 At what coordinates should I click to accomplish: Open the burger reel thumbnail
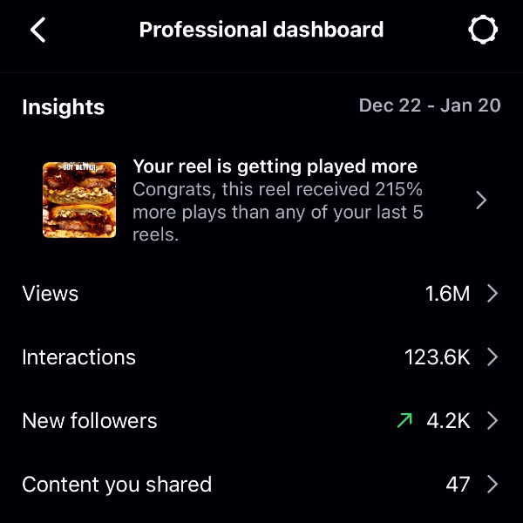coord(79,200)
